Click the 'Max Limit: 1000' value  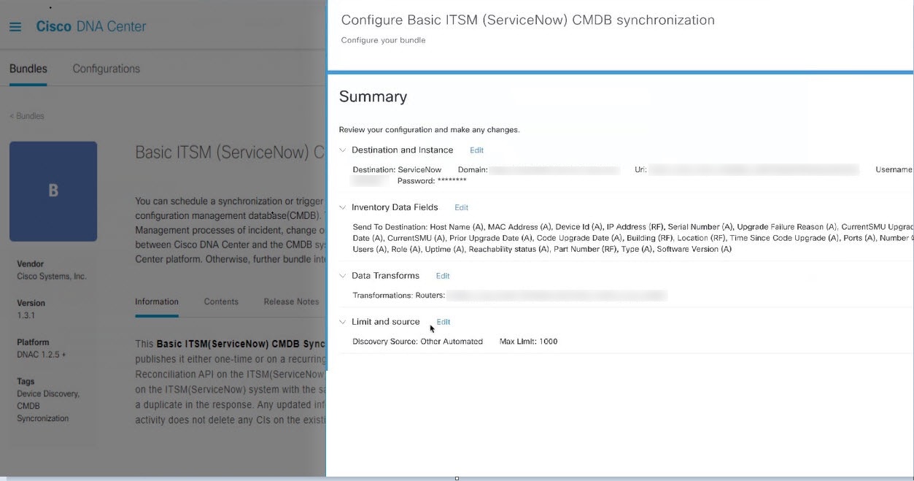click(x=528, y=342)
